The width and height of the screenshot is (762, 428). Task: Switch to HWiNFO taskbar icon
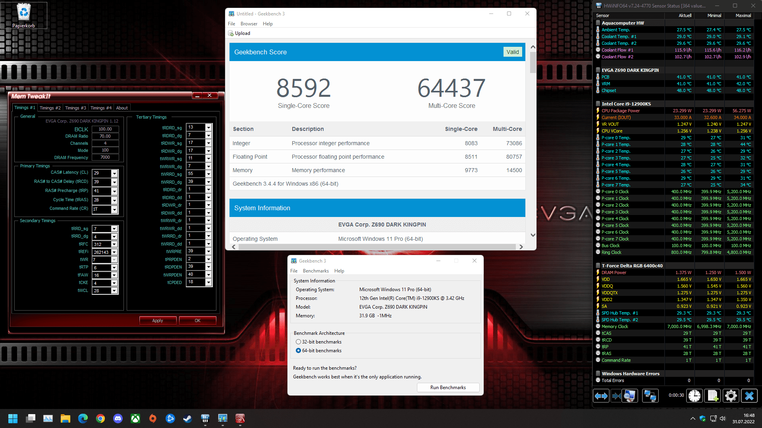(x=205, y=418)
